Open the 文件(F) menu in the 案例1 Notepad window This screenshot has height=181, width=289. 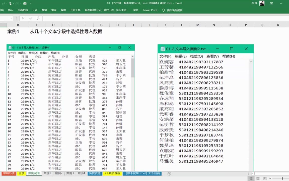point(12,53)
